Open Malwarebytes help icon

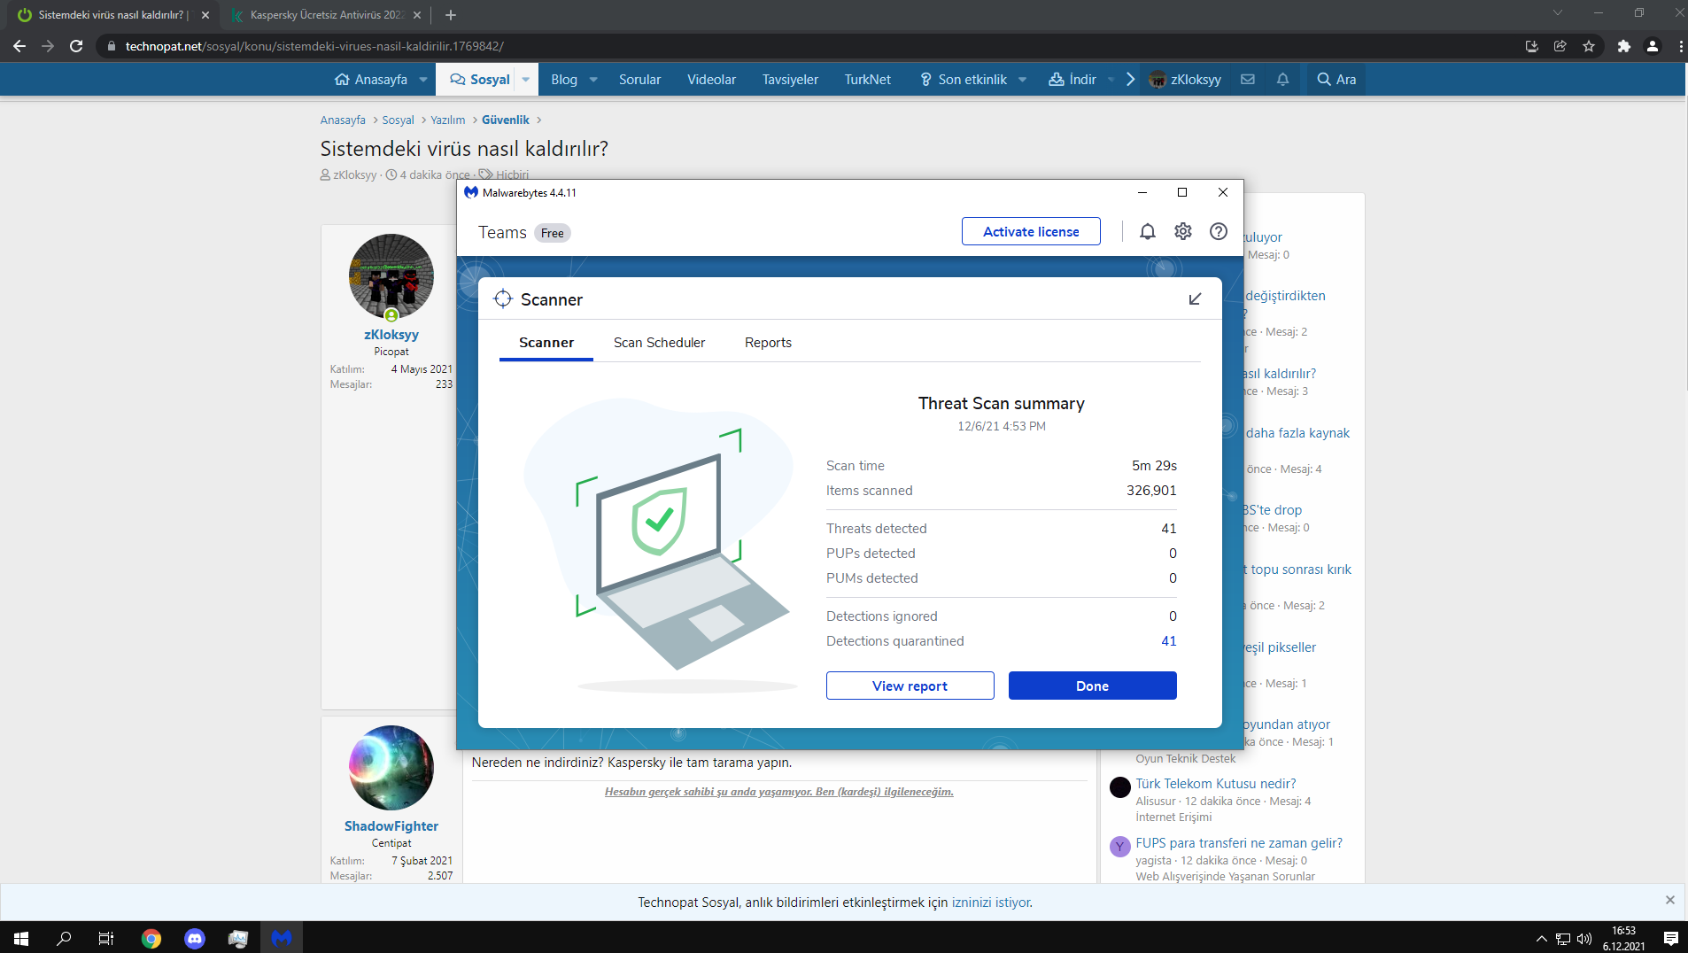(x=1219, y=232)
